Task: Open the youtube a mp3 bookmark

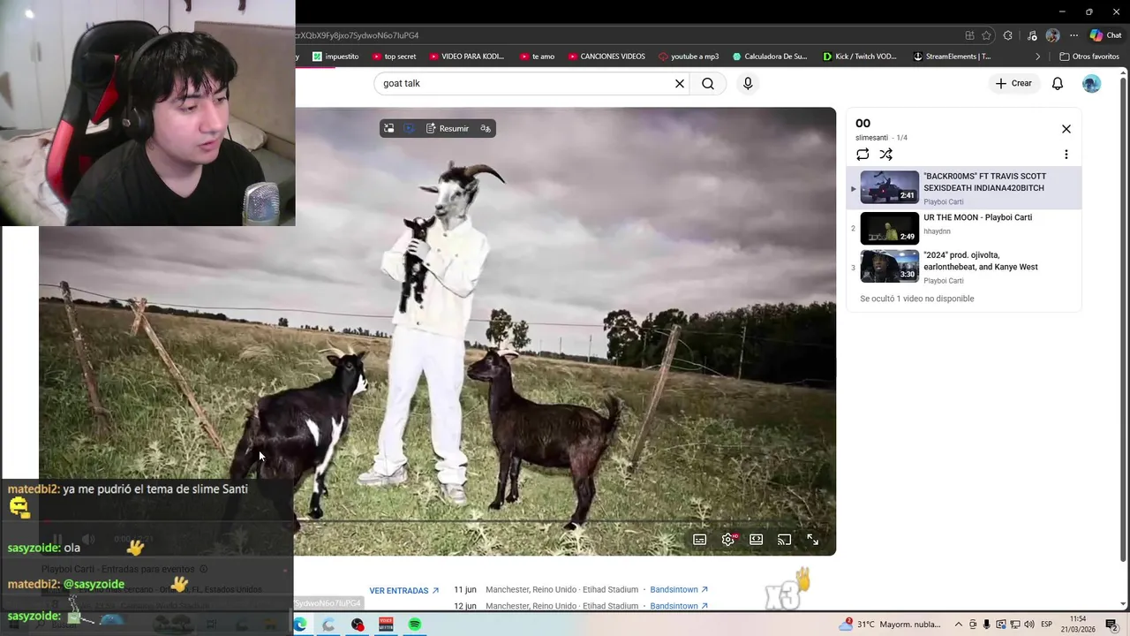Action: [x=688, y=57]
